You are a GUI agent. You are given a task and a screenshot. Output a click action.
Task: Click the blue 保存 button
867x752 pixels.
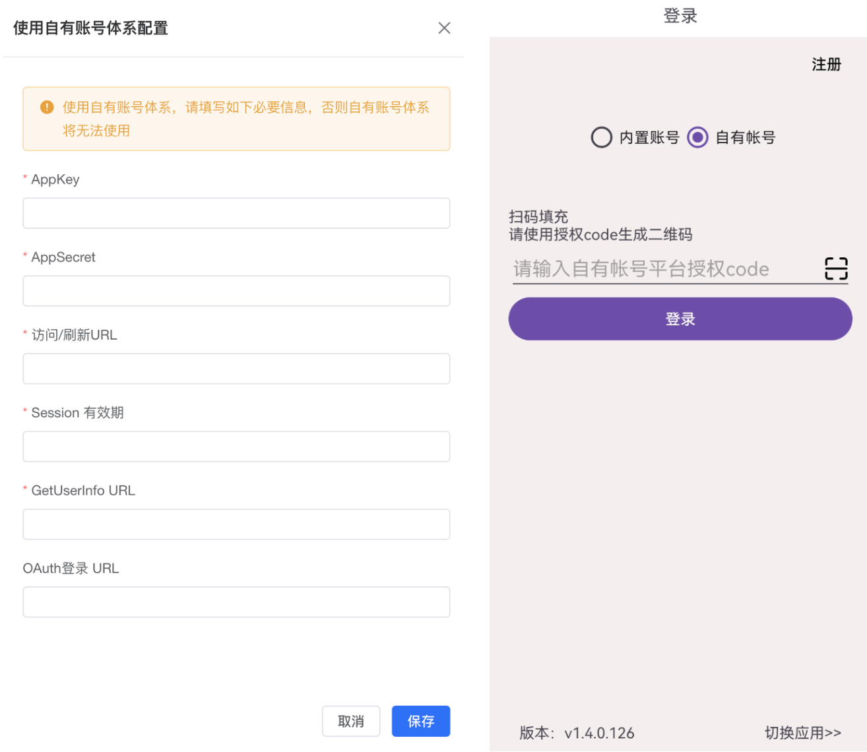[421, 721]
